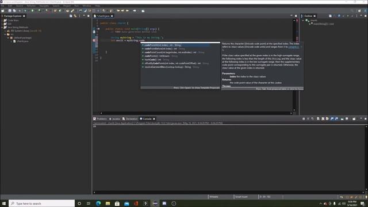Click the Forward navigation arrow in toolbar
The width and height of the screenshot is (368, 207).
pyautogui.click(x=135, y=11)
